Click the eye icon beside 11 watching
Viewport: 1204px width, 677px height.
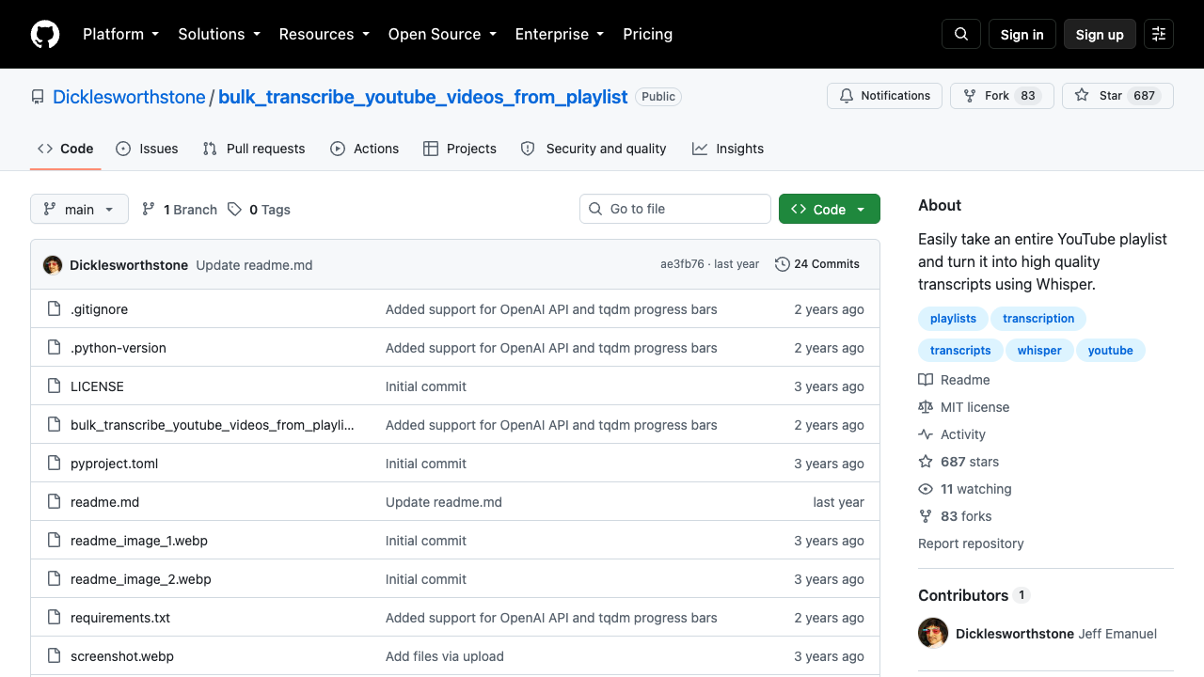tap(926, 489)
